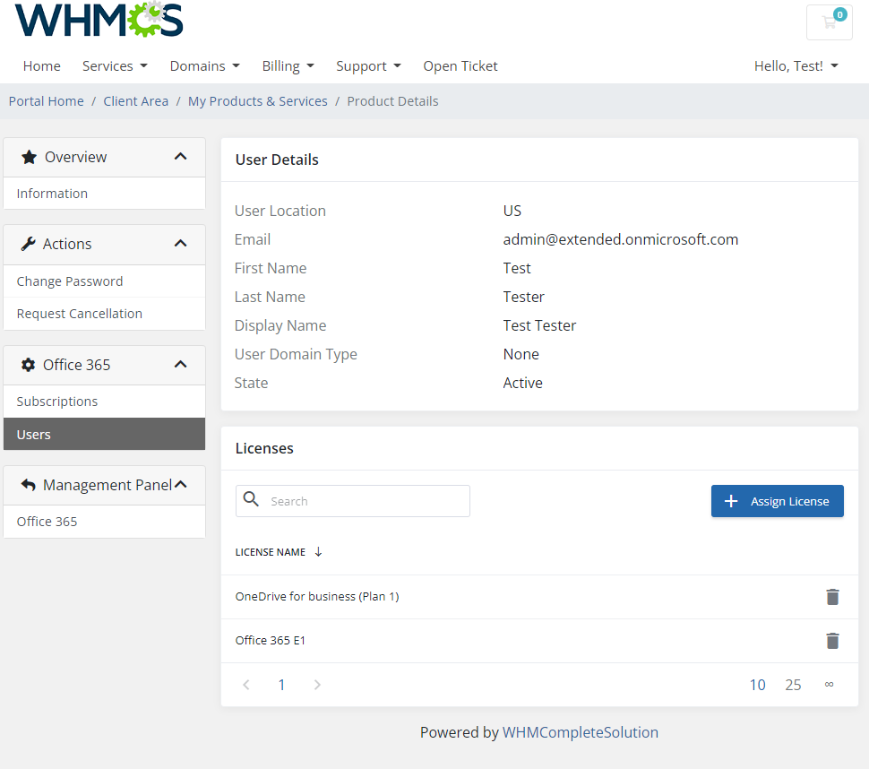The image size is (869, 769).
Task: Select Request Cancellation action
Action: pos(104,314)
